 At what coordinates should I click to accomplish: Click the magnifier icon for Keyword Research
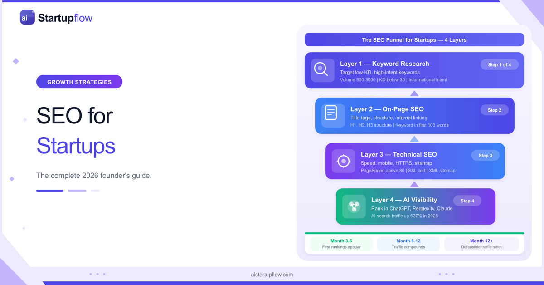[x=323, y=70]
